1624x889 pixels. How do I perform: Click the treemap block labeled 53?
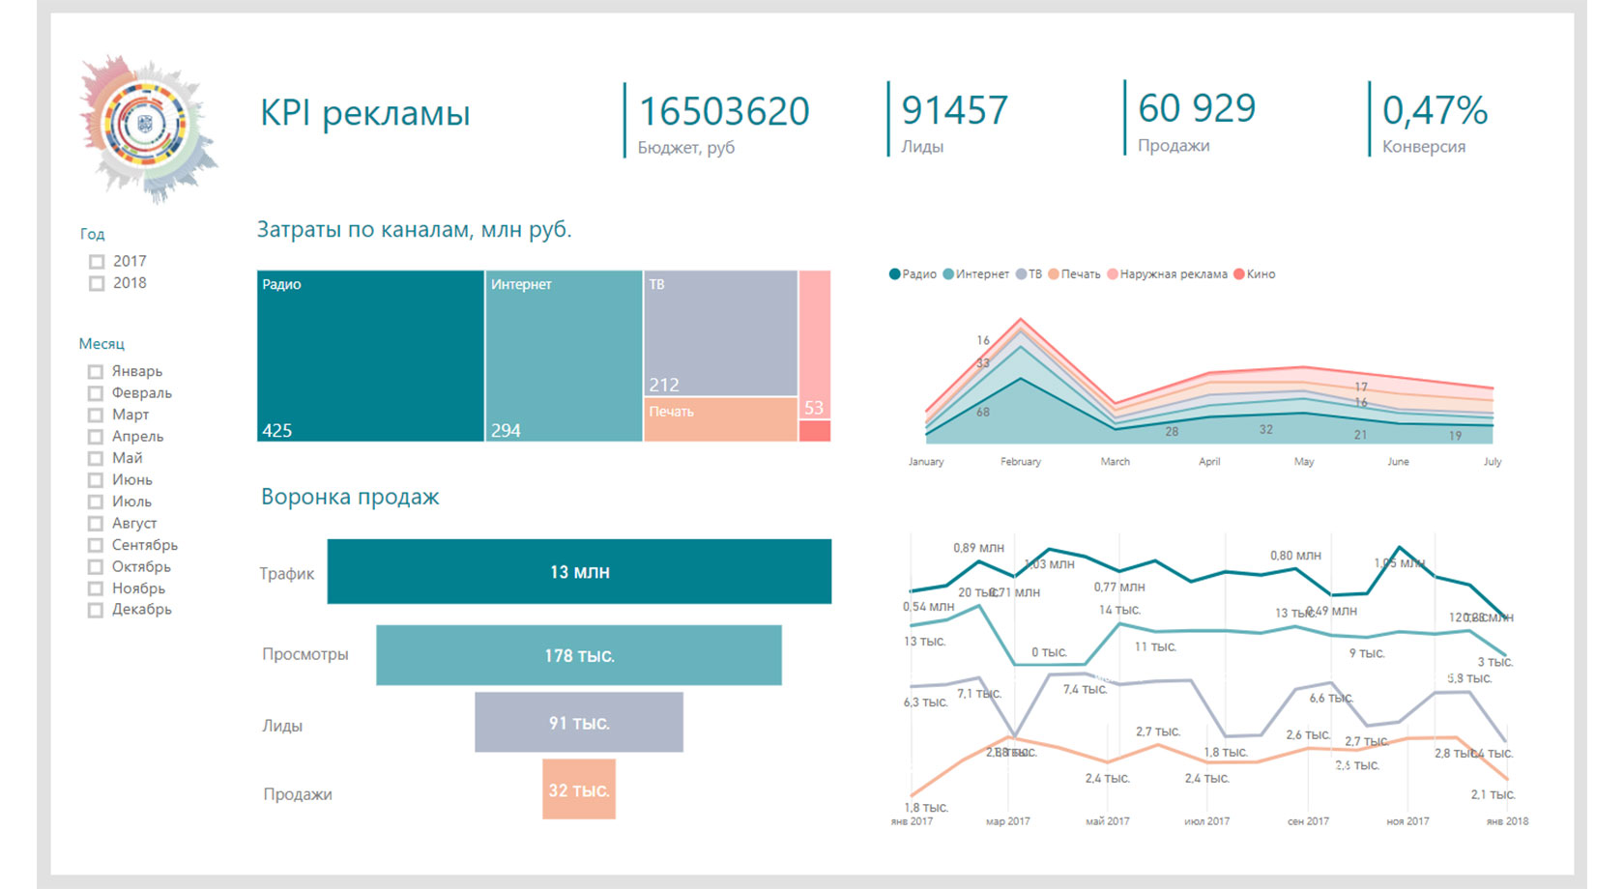(815, 345)
